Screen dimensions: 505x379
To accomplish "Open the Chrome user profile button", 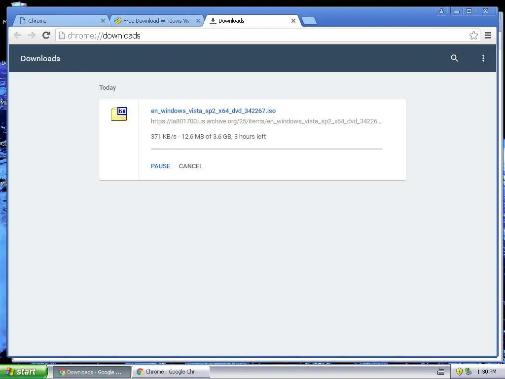I will coord(441,11).
